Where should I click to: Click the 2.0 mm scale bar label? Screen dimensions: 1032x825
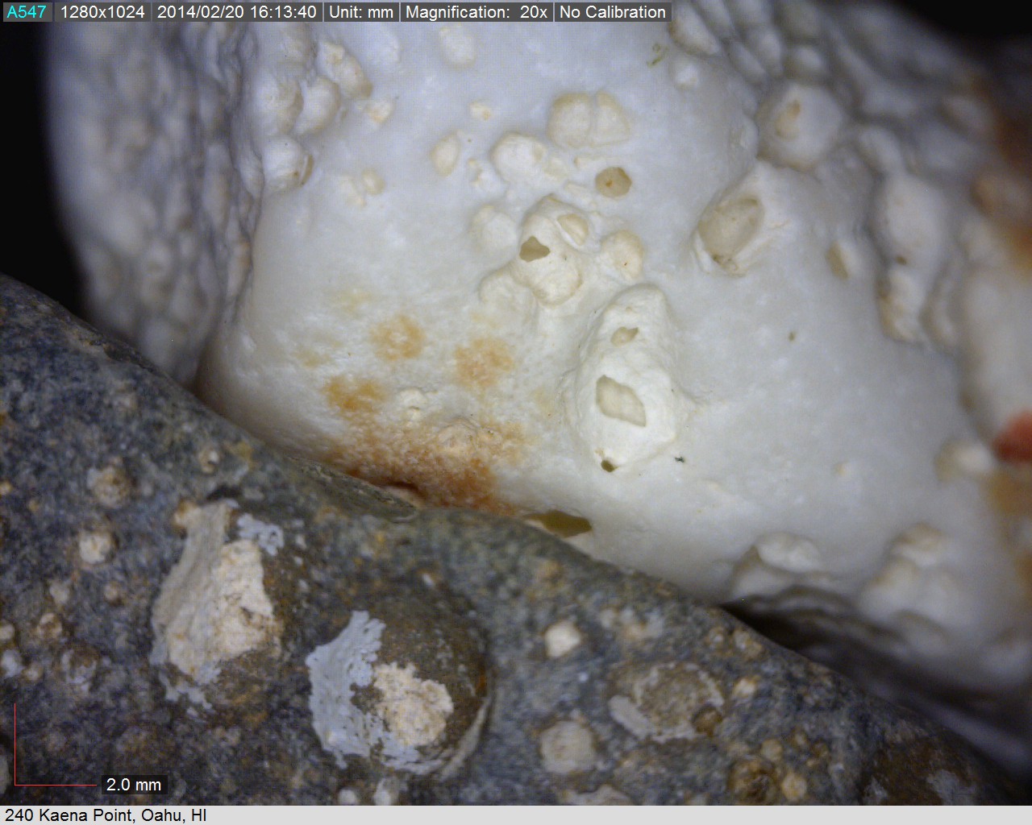(x=134, y=784)
